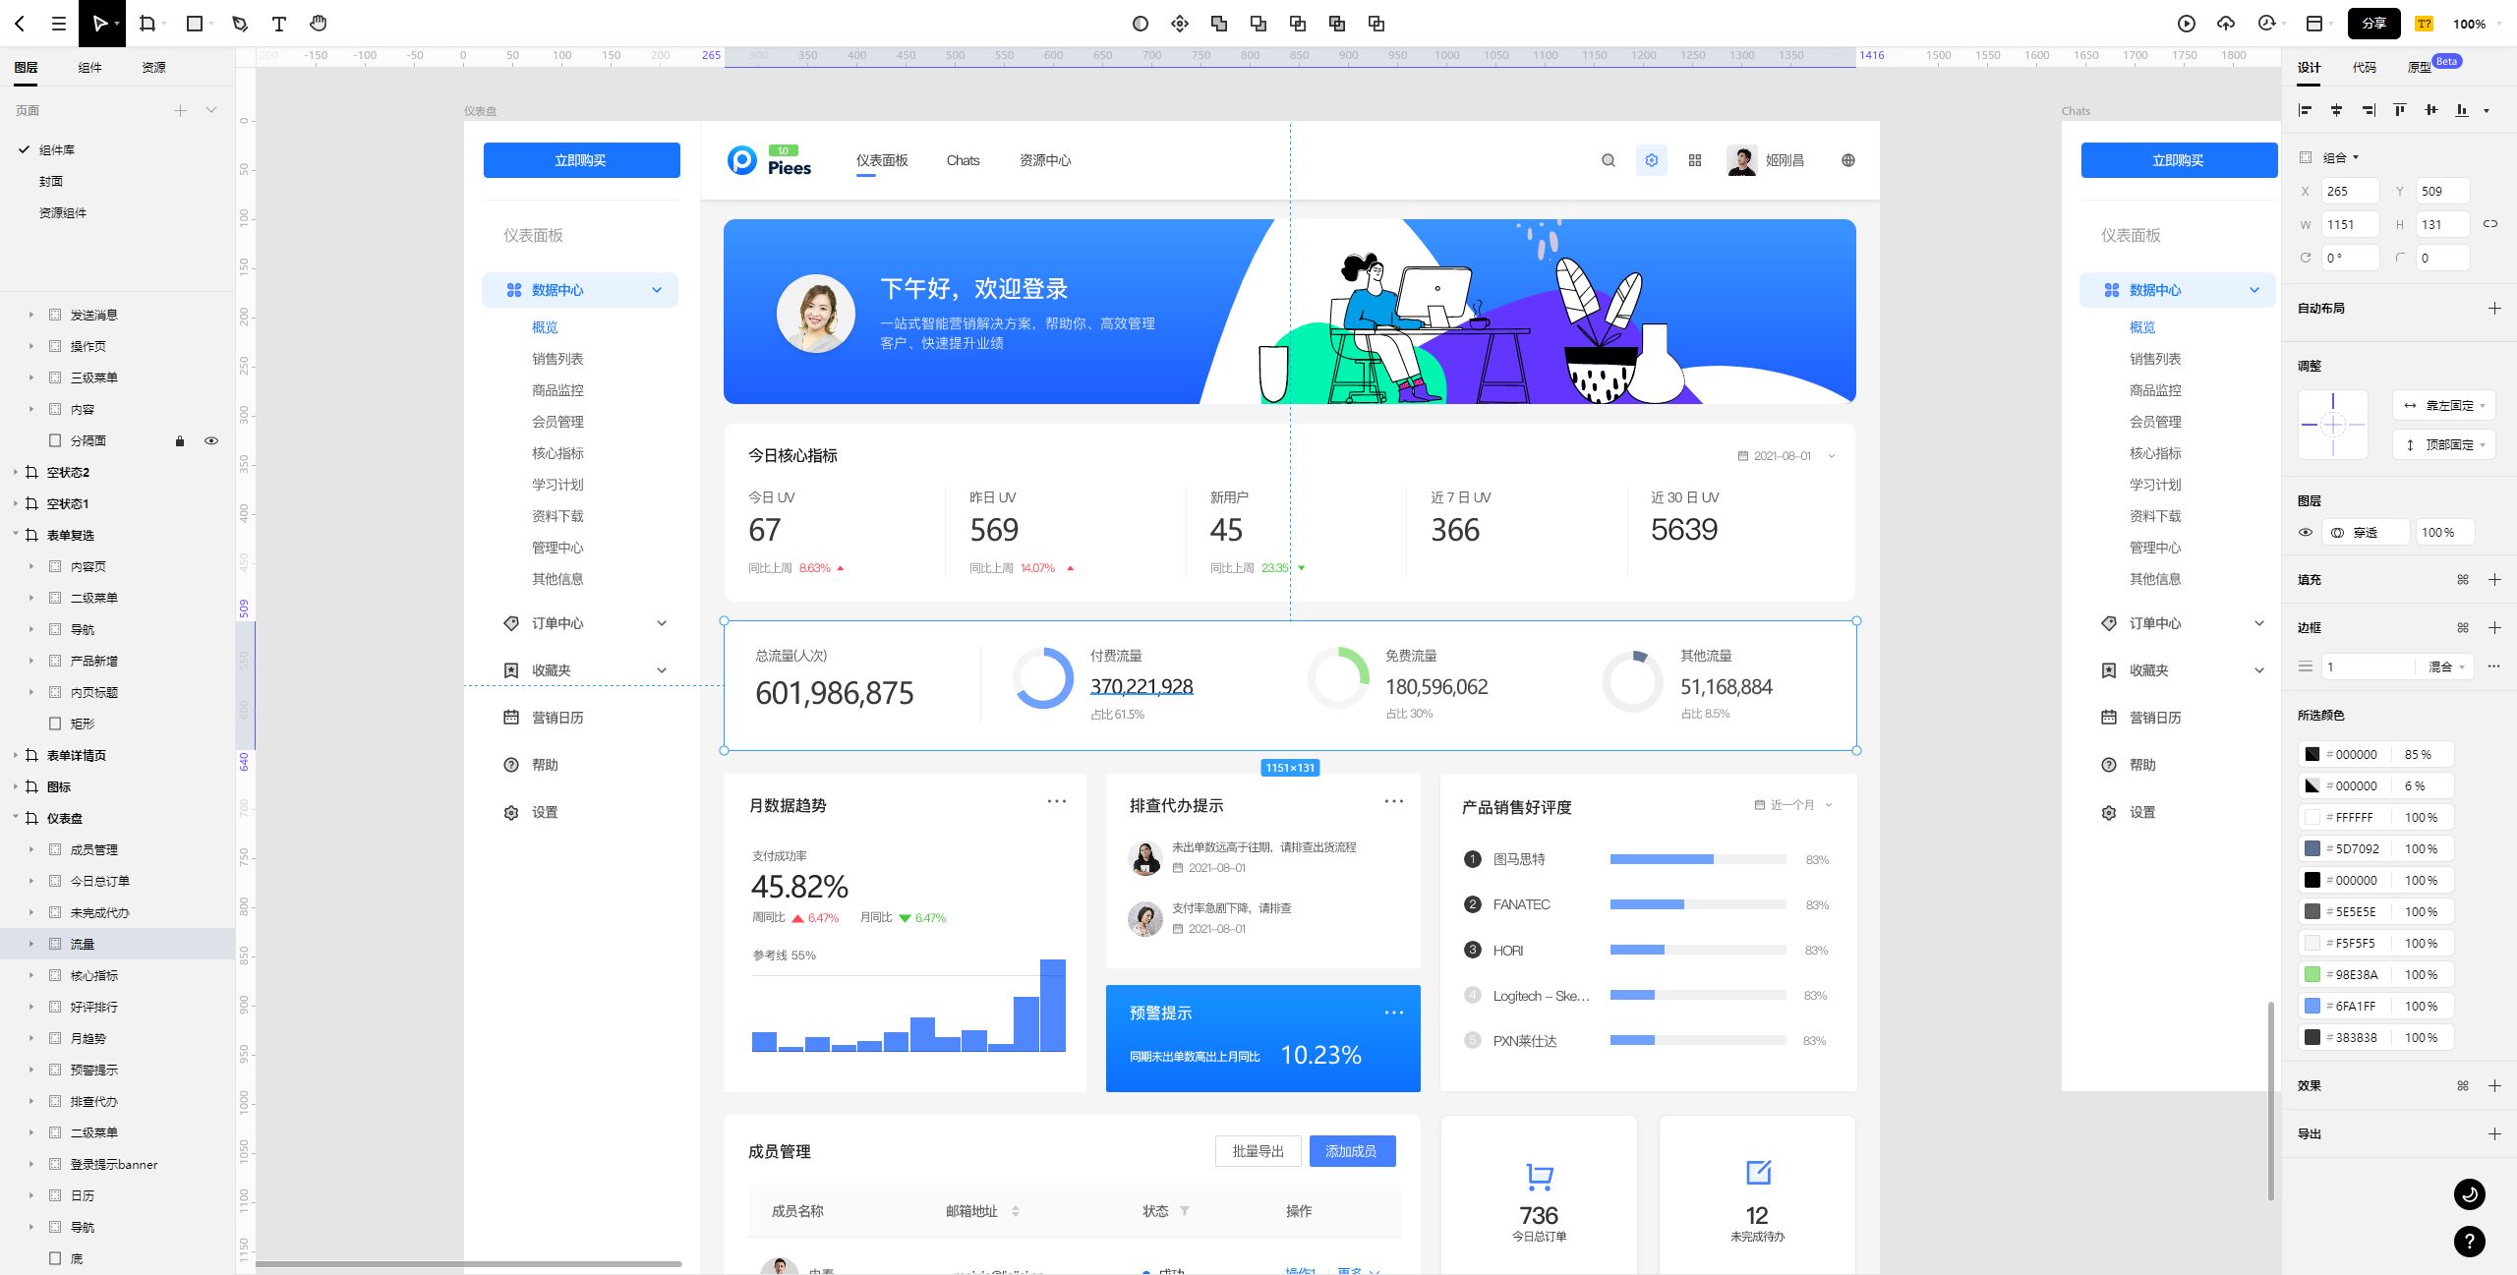2517x1275 pixels.
Task: Select the Chats tab in navigation
Action: [961, 159]
